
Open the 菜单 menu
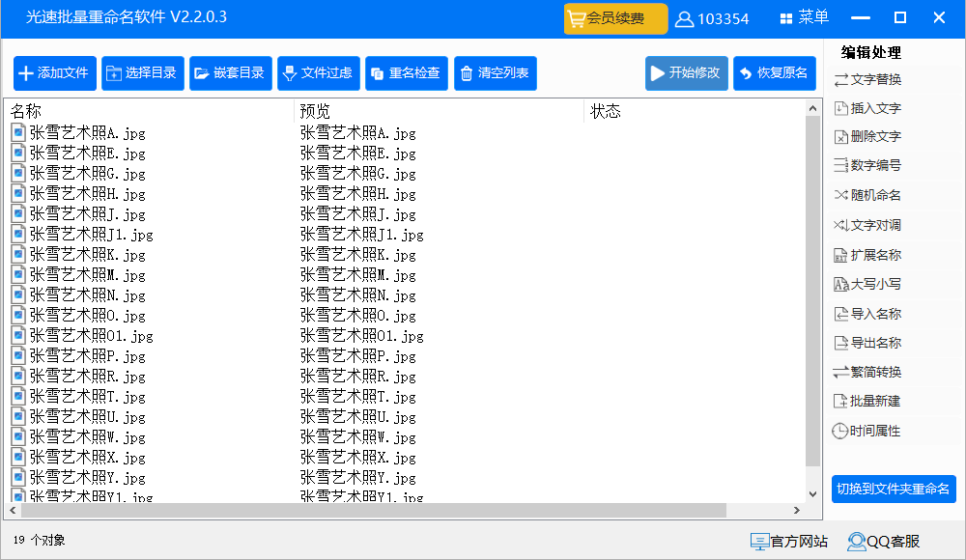pos(804,18)
